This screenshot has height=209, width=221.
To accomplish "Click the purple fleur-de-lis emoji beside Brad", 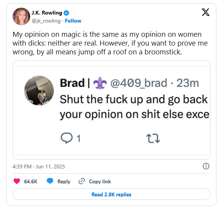I will click(x=100, y=83).
